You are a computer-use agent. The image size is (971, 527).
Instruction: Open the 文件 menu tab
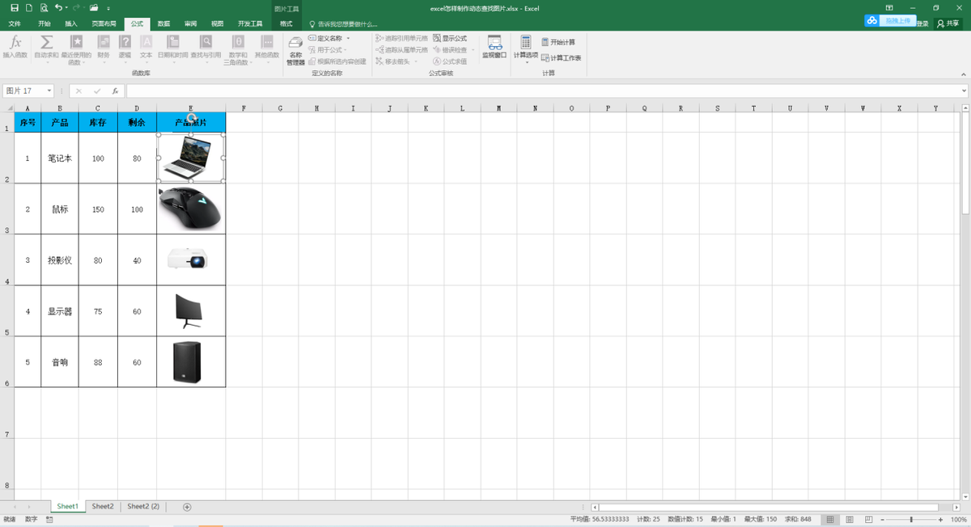15,24
